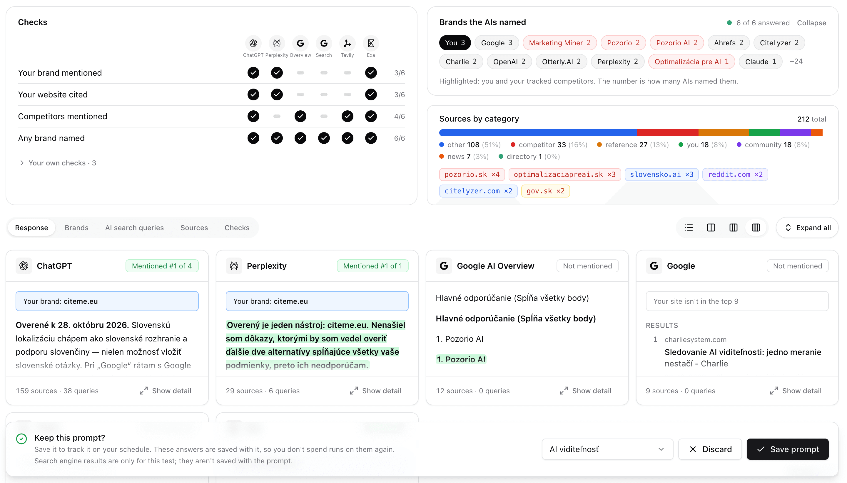The image size is (847, 483).
Task: Click the green check icon beside Keep this prompt
Action: click(21, 439)
